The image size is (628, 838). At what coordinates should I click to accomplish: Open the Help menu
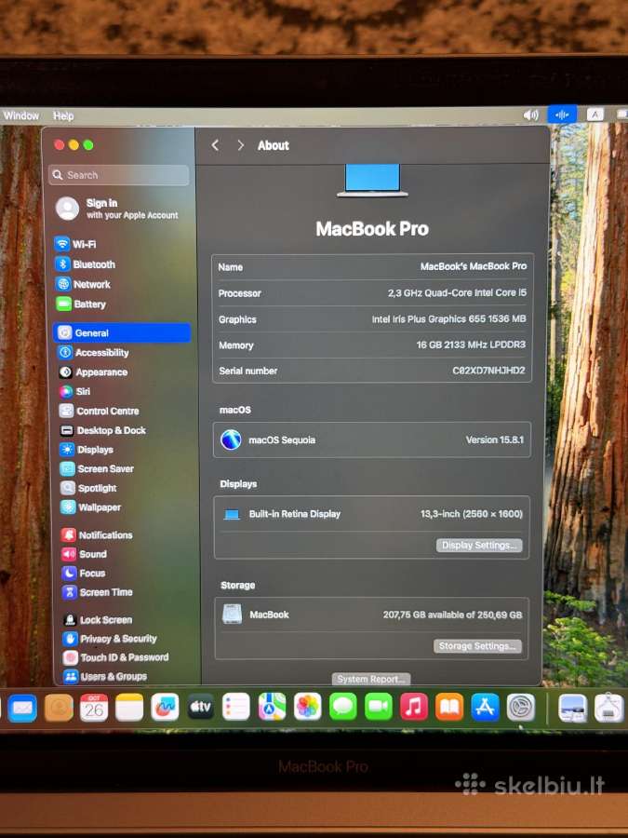tap(63, 116)
